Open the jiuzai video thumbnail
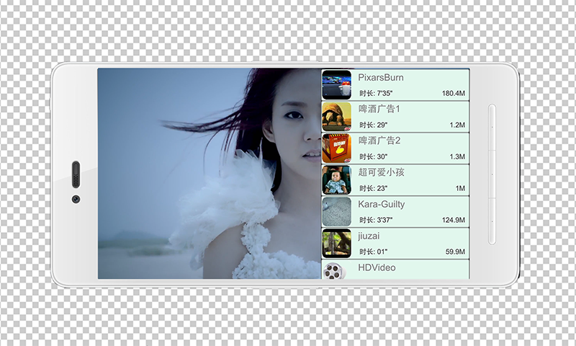 pos(336,244)
